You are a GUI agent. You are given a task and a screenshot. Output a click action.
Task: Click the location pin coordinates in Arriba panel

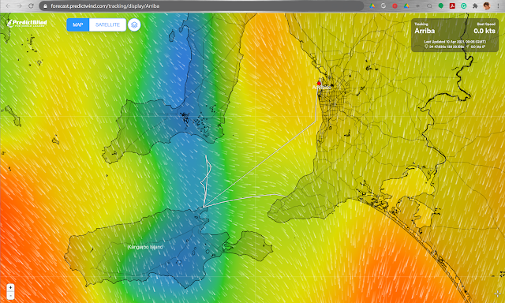[445, 47]
